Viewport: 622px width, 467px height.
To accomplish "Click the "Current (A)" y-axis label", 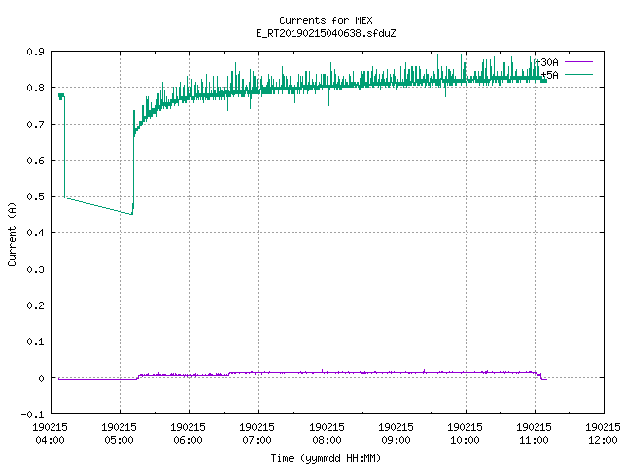I will coord(12,233).
